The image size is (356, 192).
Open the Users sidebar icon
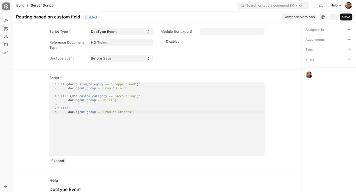[x=6, y=37]
